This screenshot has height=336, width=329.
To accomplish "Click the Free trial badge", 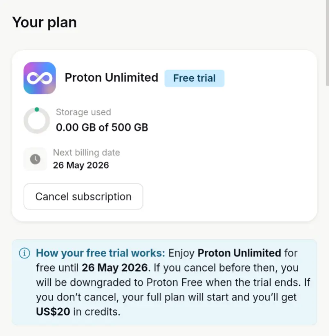I will point(194,78).
